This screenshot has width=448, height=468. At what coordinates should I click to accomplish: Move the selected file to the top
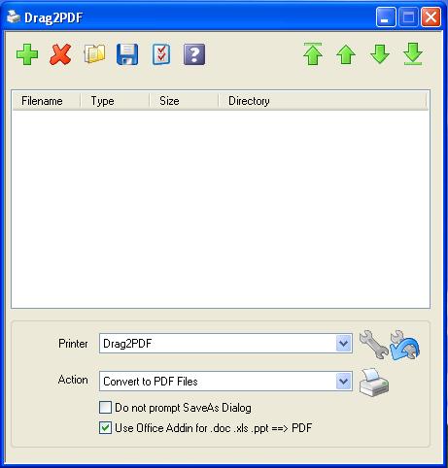pos(313,54)
